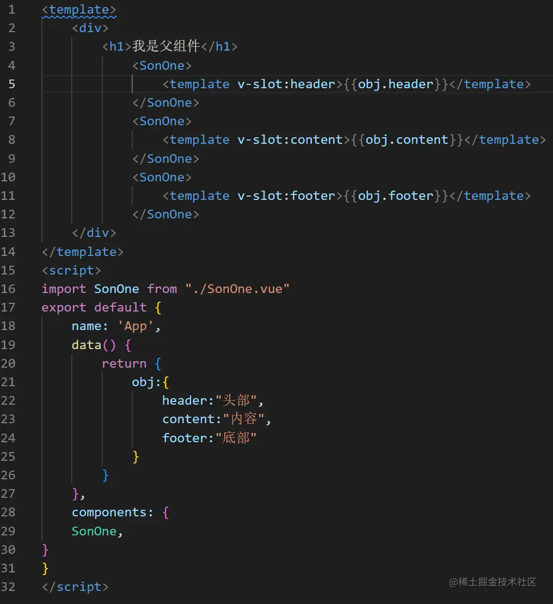Click the return keyword

tap(124, 363)
